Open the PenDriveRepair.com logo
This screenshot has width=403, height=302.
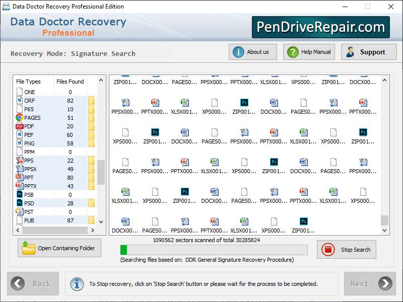(320, 26)
